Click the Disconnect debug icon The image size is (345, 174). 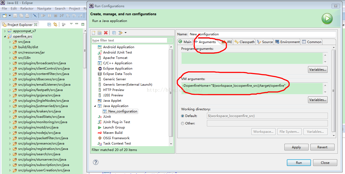click(62, 16)
